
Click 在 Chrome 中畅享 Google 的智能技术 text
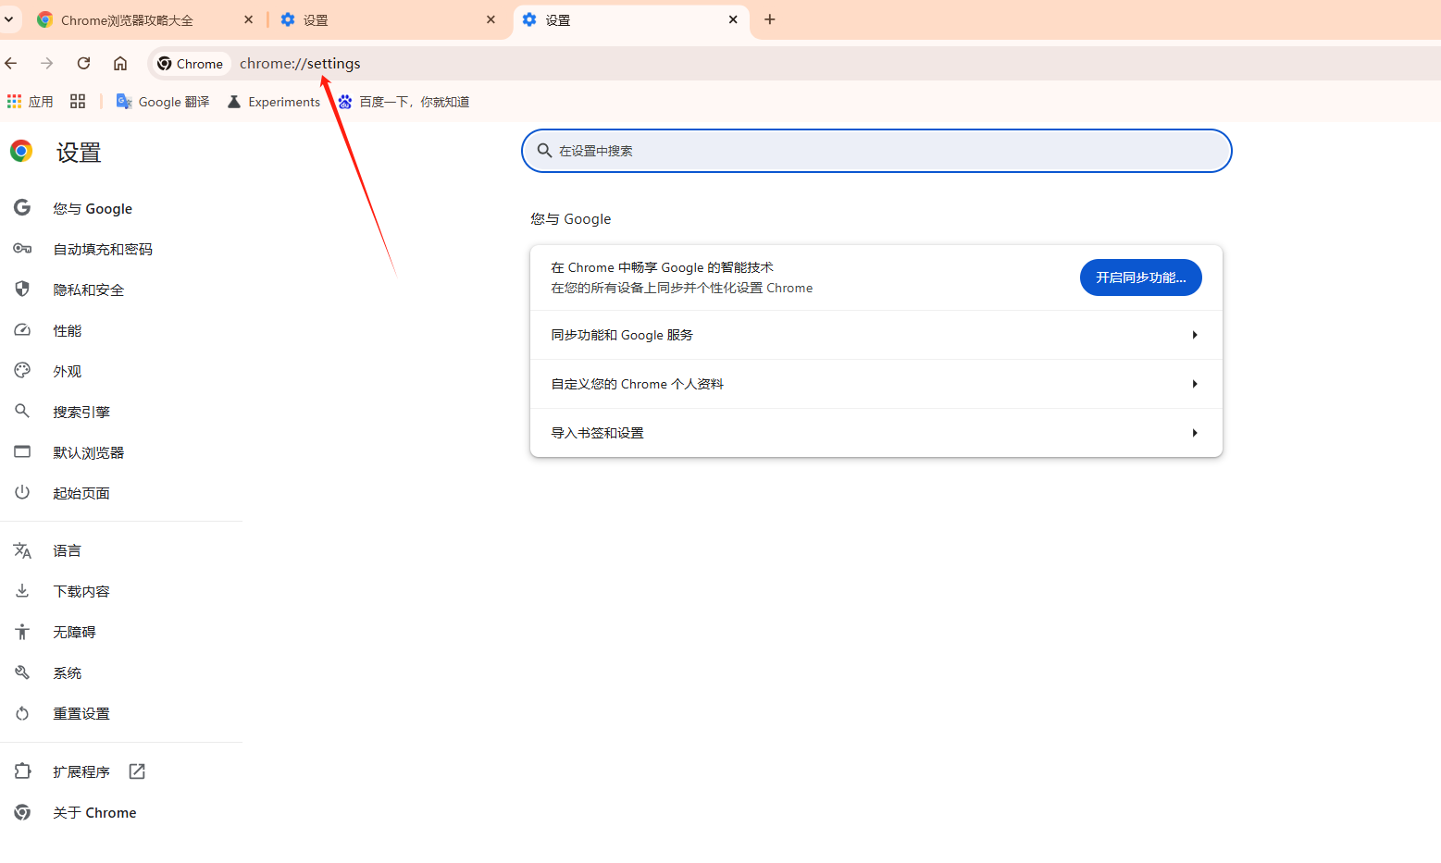pos(663,267)
